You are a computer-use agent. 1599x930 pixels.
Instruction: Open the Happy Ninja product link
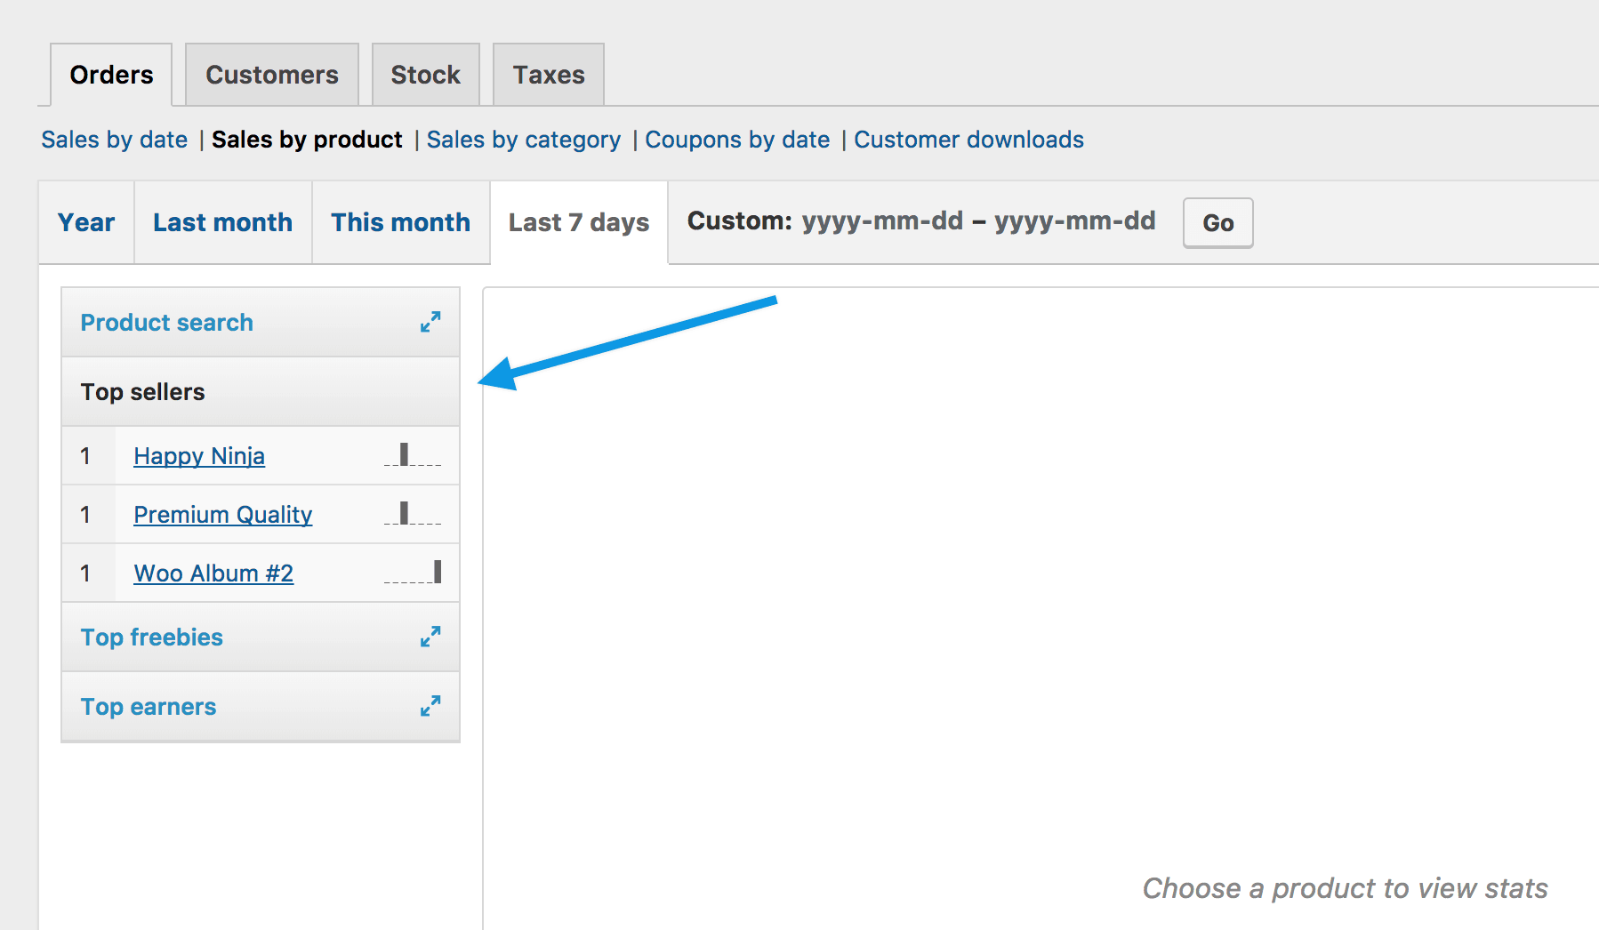coord(199,456)
